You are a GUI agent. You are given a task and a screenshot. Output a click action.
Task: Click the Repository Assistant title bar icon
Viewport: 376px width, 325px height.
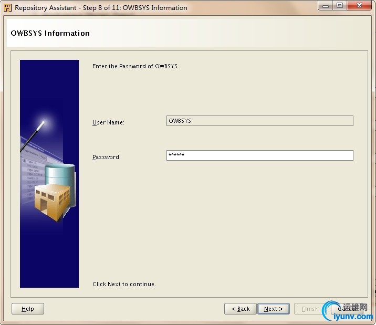pos(8,8)
